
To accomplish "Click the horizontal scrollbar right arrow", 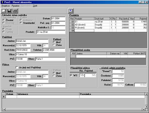I will 144,109.
